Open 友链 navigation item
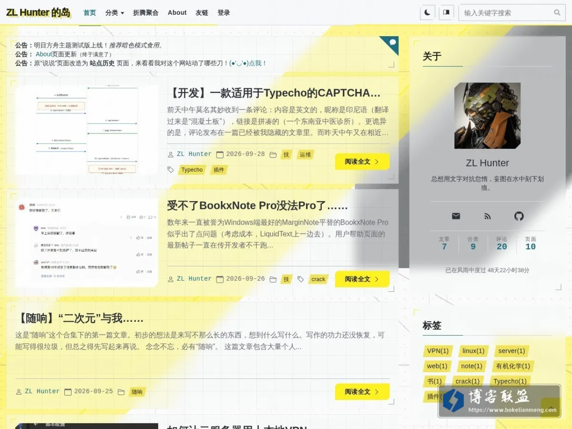Image resolution: width=572 pixels, height=429 pixels. [202, 13]
